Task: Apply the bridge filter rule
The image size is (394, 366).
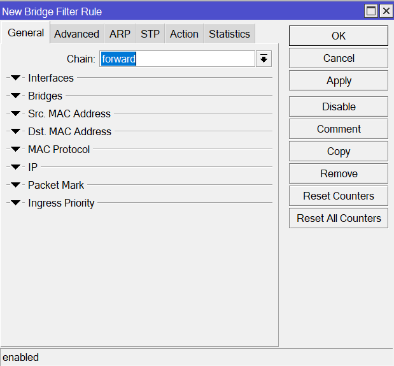Action: [339, 80]
